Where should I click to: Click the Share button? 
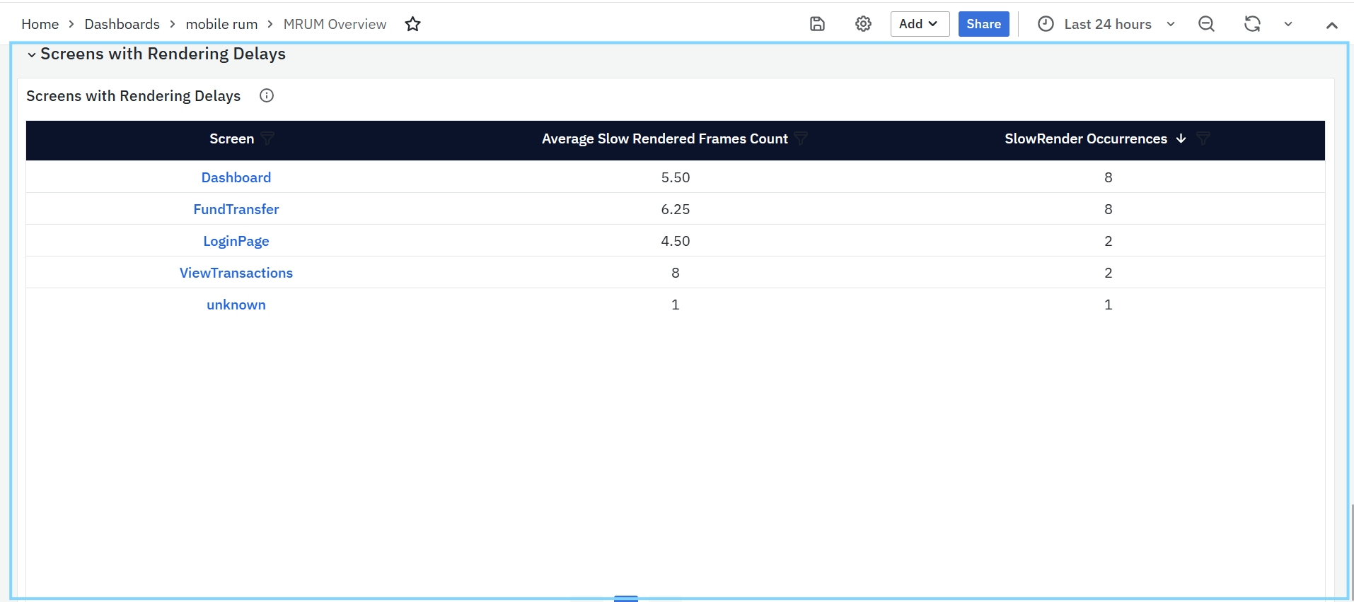(983, 24)
